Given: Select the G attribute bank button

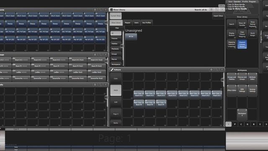Looking at the screenshot, I should 247,124.
